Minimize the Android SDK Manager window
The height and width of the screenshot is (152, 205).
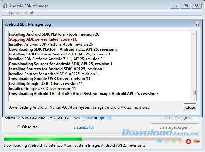[x=175, y=6]
